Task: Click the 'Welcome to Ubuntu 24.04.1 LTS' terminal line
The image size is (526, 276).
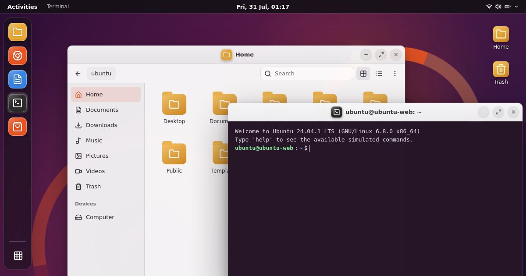Action: (x=327, y=131)
